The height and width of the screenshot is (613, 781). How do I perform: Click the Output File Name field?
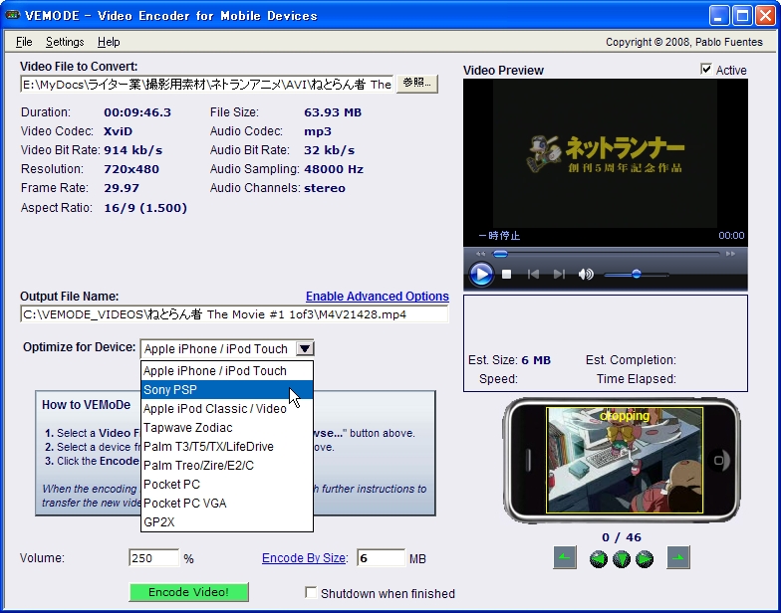(234, 314)
